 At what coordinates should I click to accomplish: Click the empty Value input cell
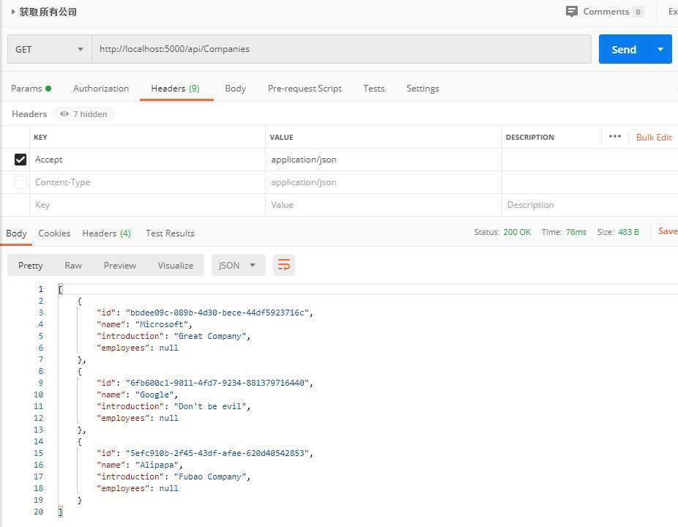pos(384,205)
